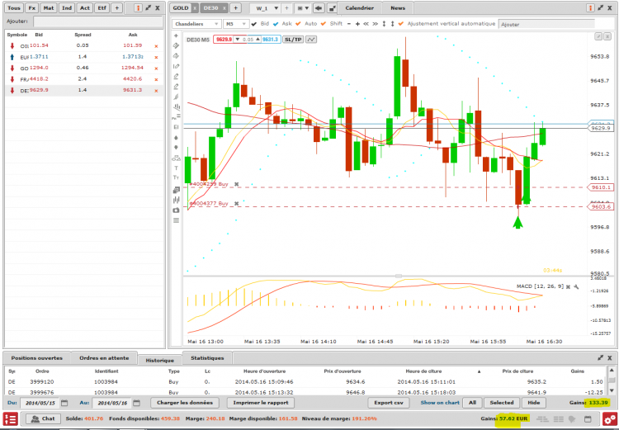Open the M5 timeframe dropdown
619x430 pixels.
click(236, 24)
